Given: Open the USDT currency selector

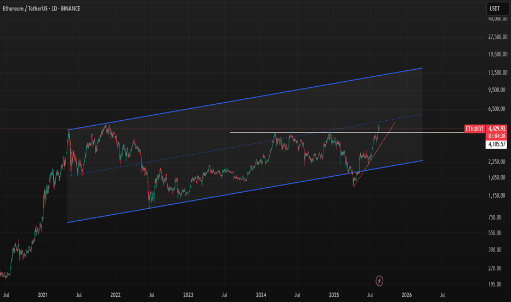Looking at the screenshot, I should click(498, 9).
